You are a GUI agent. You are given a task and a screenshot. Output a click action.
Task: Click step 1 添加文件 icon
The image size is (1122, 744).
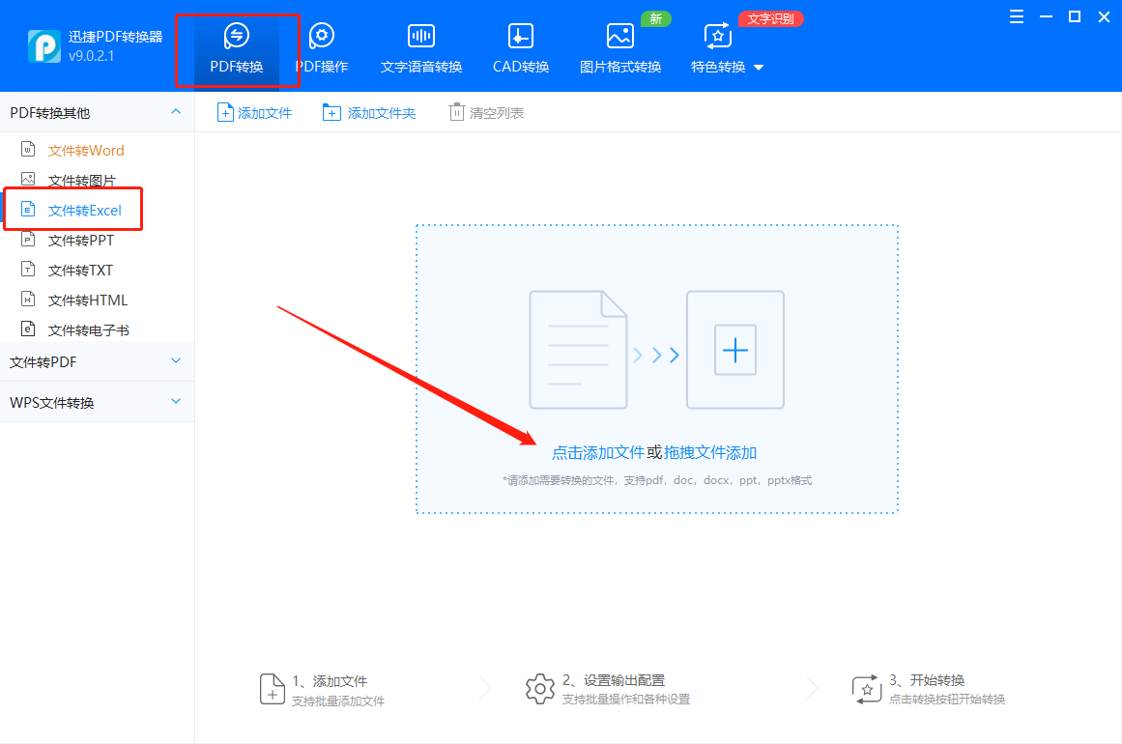272,689
